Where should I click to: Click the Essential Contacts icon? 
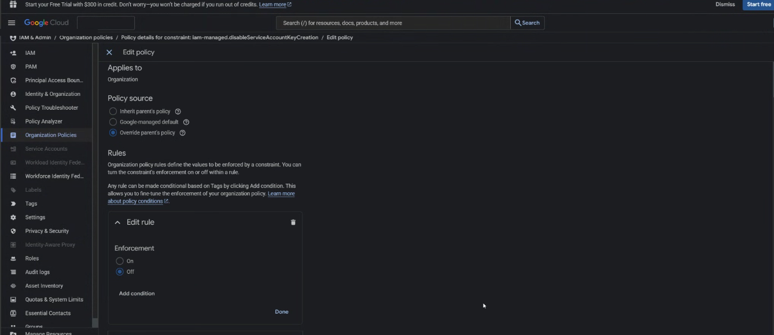pyautogui.click(x=13, y=313)
